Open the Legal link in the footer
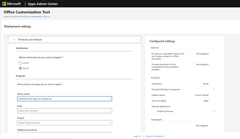 pos(136,136)
